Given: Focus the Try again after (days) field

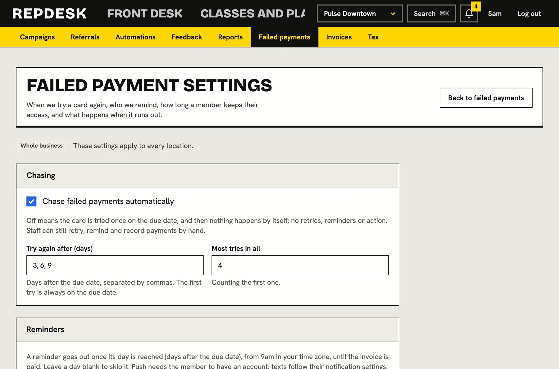Looking at the screenshot, I should (115, 265).
